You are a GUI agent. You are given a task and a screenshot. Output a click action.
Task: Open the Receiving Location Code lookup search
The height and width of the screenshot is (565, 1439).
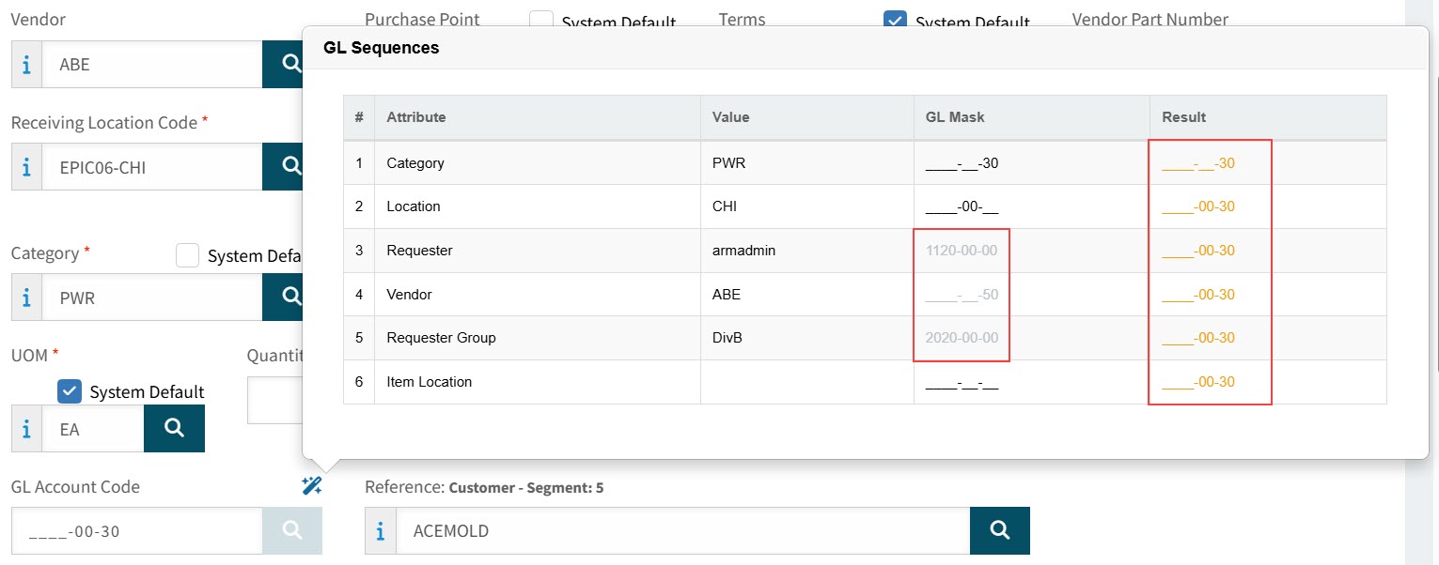pyautogui.click(x=288, y=167)
